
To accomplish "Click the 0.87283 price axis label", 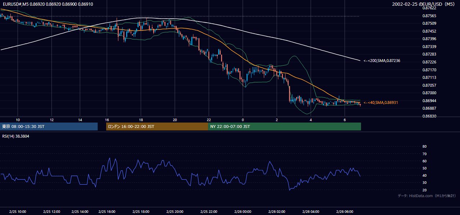I will point(429,54).
